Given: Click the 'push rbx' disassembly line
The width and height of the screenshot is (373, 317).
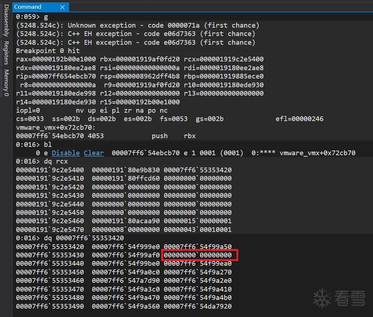Looking at the screenshot, I should [x=106, y=136].
